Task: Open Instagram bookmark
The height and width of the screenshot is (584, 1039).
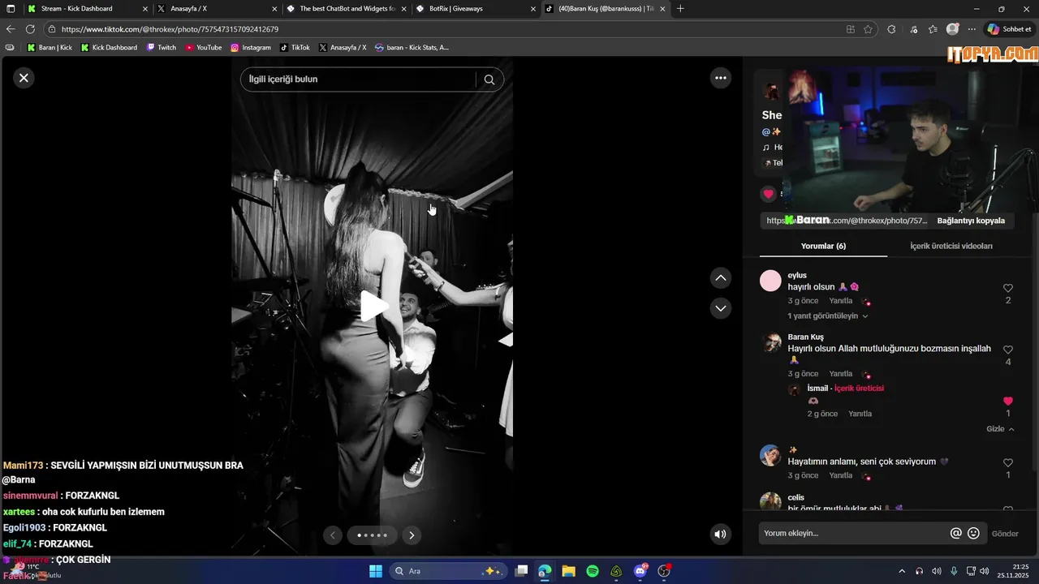Action: [251, 47]
